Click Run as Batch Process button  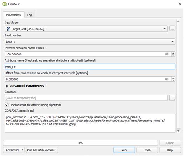42,150
